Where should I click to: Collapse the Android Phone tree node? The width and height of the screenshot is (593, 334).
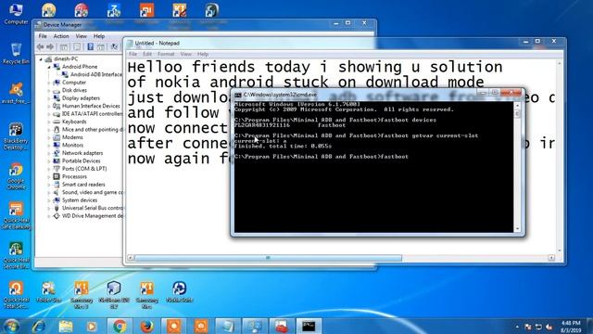pyautogui.click(x=49, y=67)
